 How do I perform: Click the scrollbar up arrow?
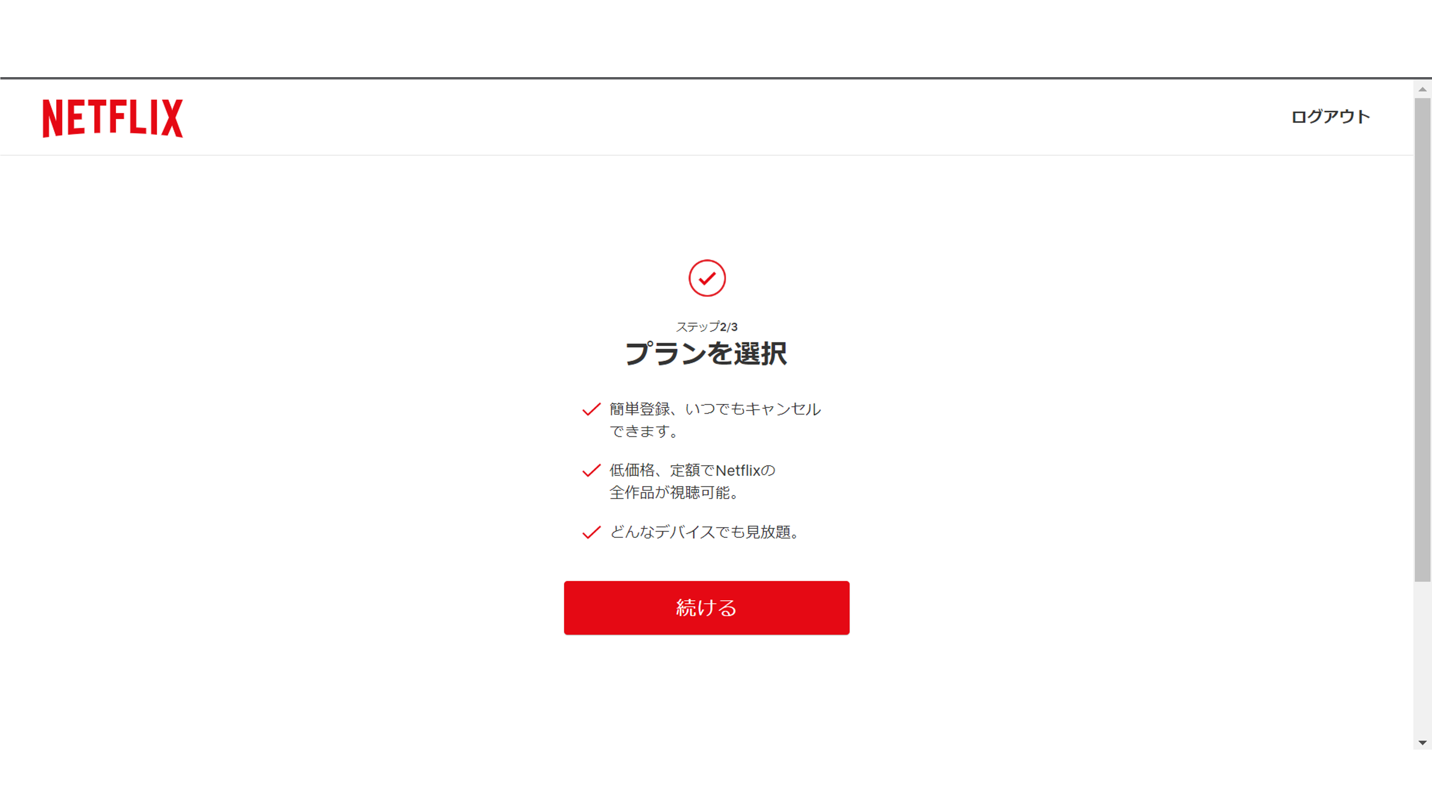tap(1423, 89)
